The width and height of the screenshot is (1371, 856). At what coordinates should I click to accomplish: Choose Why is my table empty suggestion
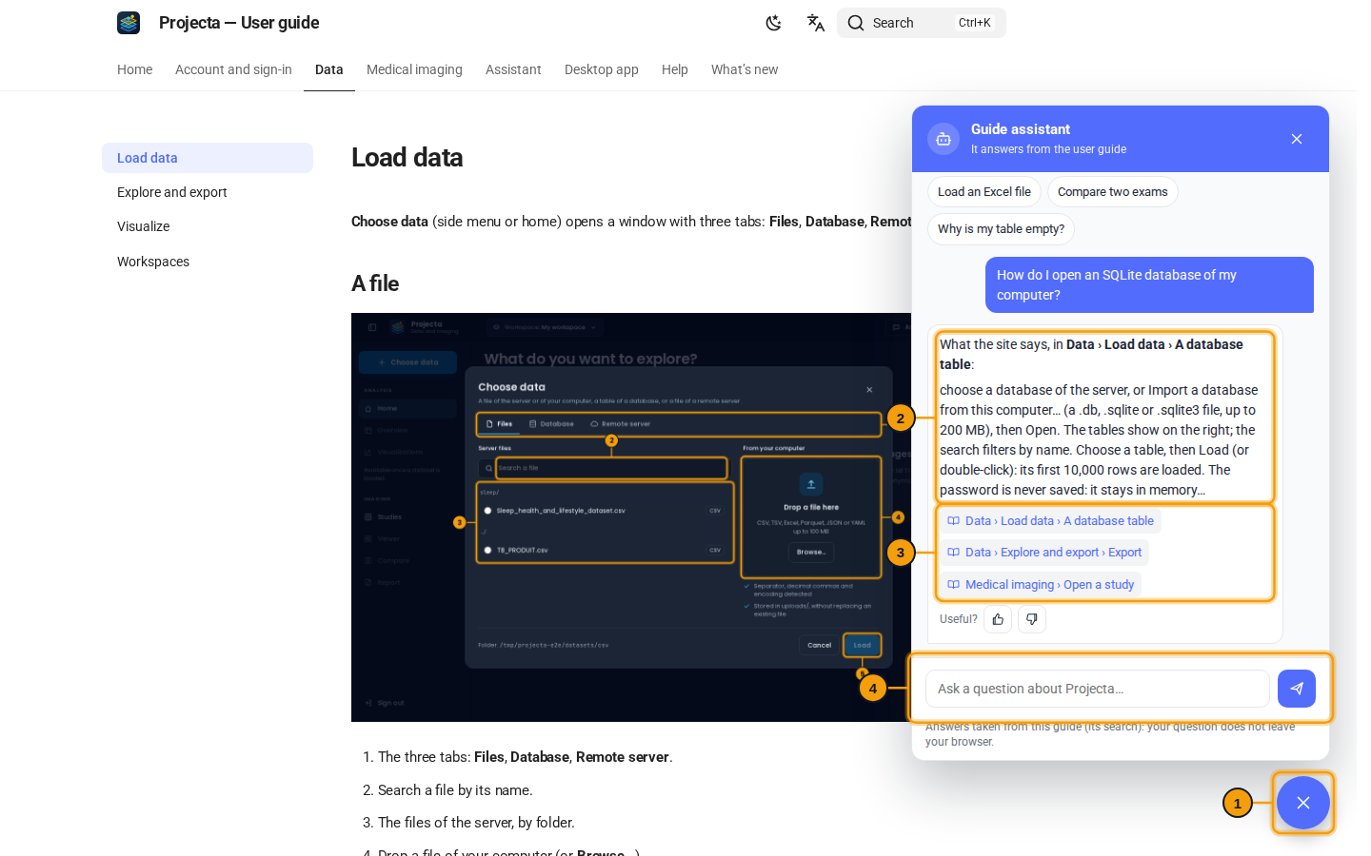(x=1002, y=229)
